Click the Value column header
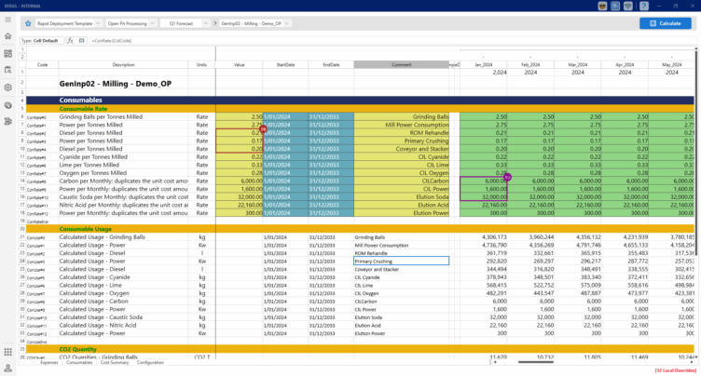 pos(240,65)
